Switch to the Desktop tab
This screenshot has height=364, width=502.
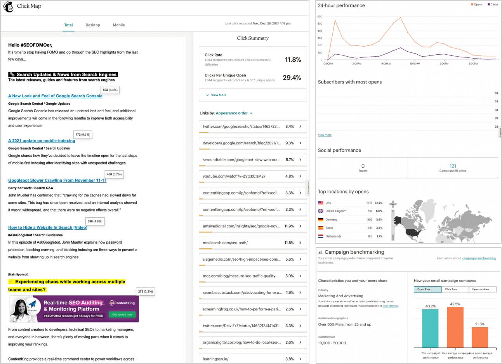tap(93, 25)
